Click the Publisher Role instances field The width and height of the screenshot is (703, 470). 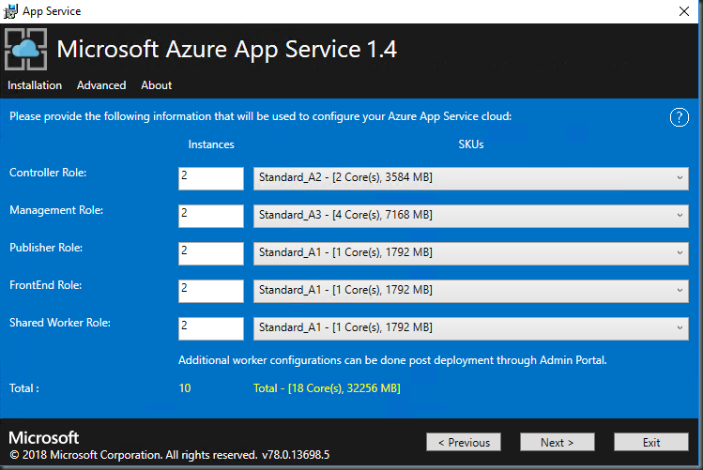pyautogui.click(x=211, y=253)
